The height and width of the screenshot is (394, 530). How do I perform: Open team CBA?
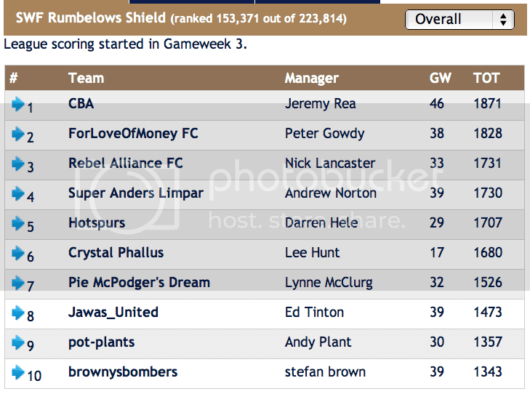(x=81, y=103)
